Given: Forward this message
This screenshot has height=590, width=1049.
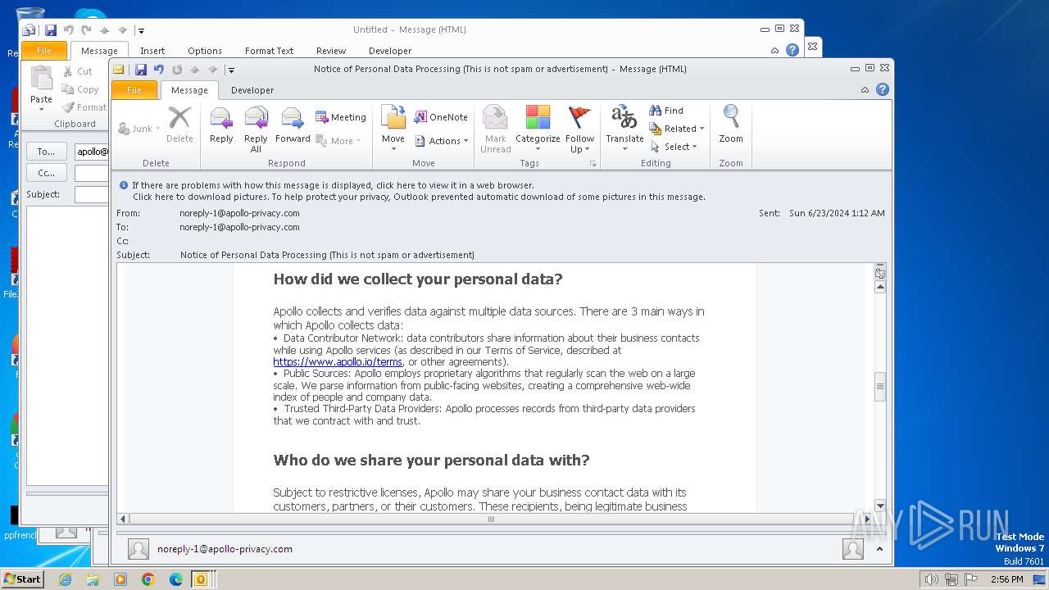Looking at the screenshot, I should 293,126.
